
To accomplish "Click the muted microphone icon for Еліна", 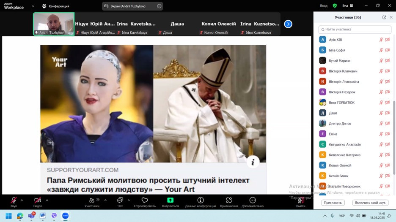I will (x=381, y=134).
